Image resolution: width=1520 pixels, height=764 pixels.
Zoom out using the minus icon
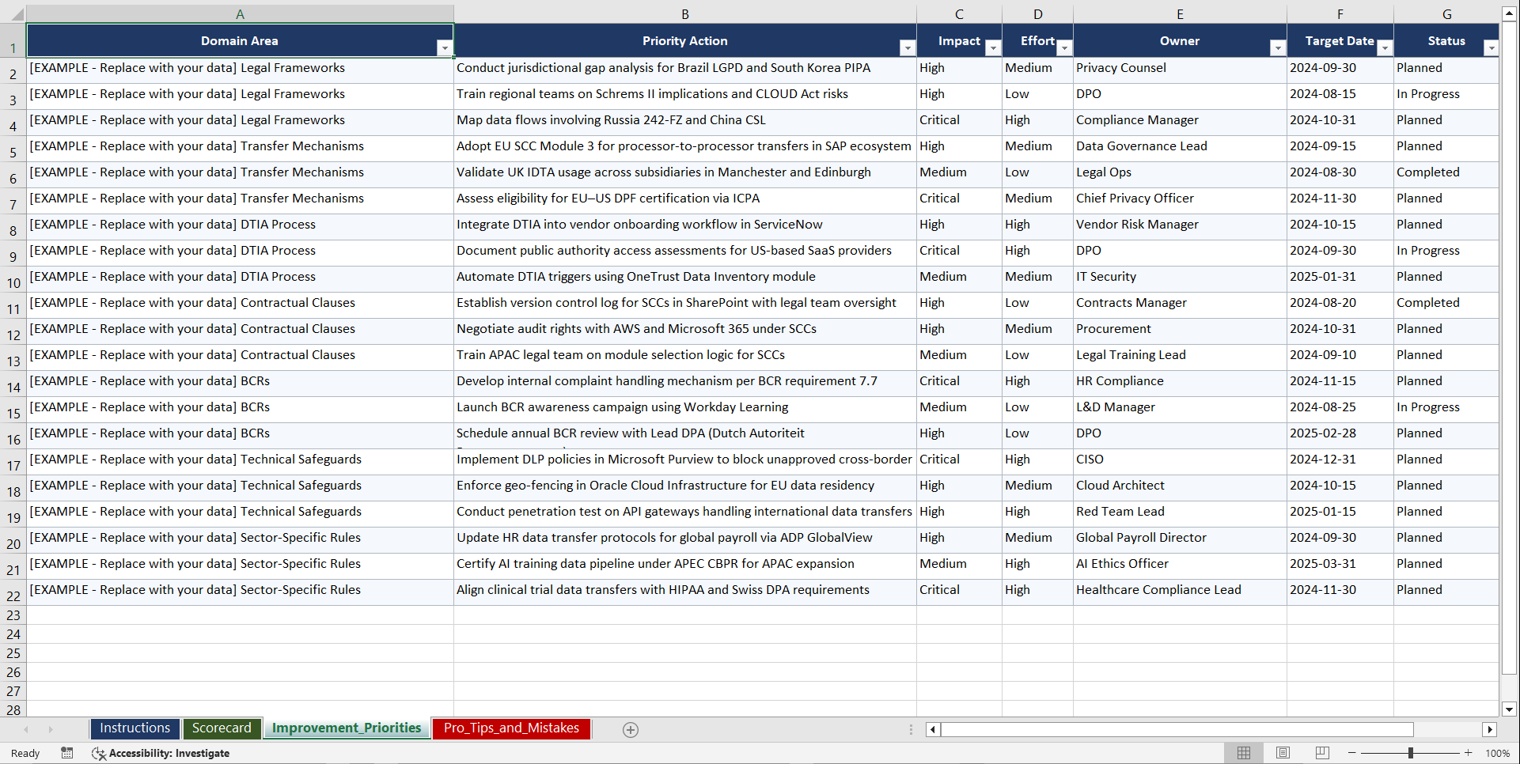click(1352, 753)
